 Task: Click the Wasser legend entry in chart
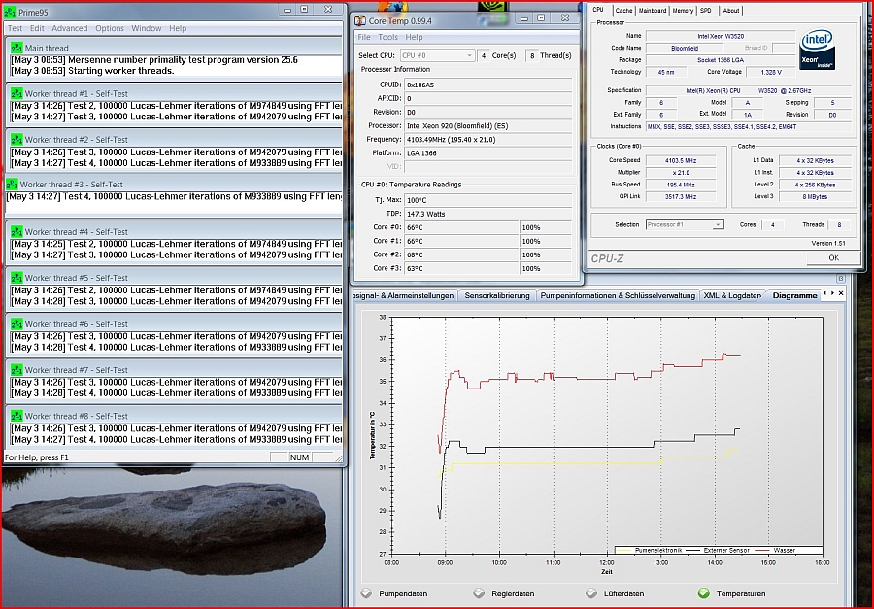777,550
